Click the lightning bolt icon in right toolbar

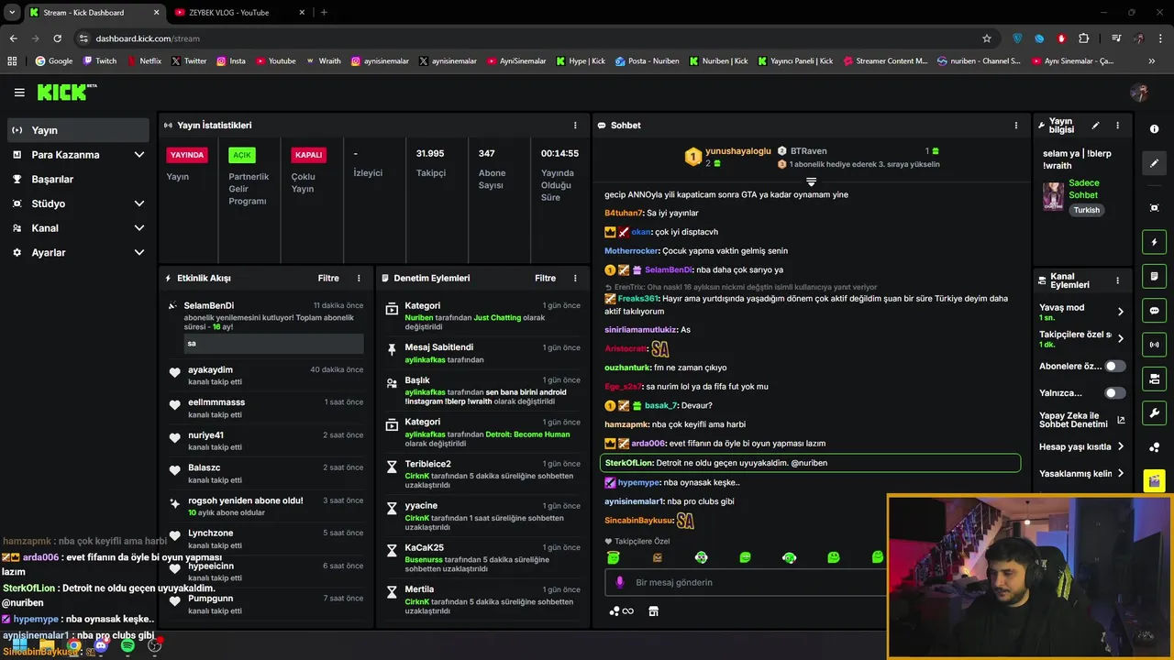(x=1155, y=242)
